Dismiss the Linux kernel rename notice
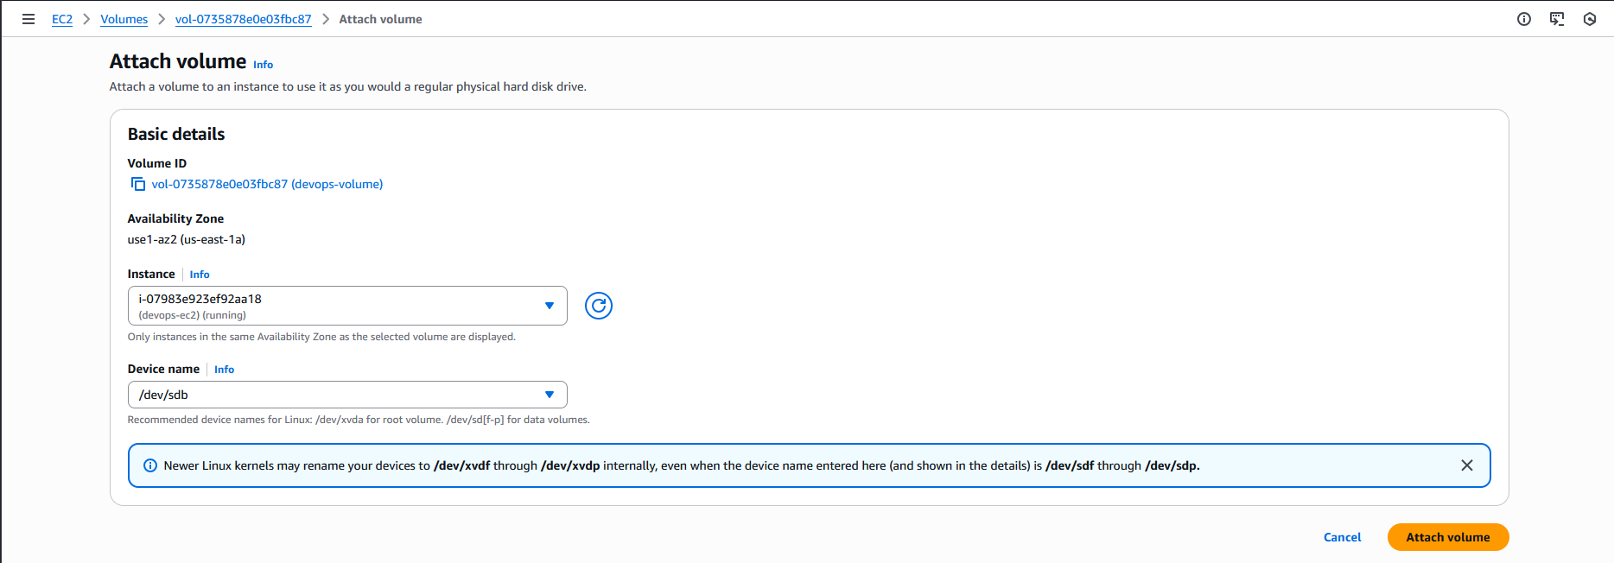Viewport: 1614px width, 563px height. click(x=1467, y=465)
